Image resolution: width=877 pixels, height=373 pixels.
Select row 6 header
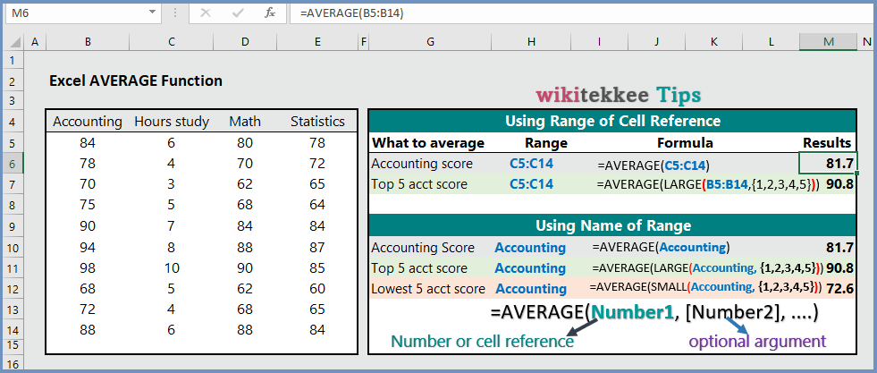click(x=13, y=164)
